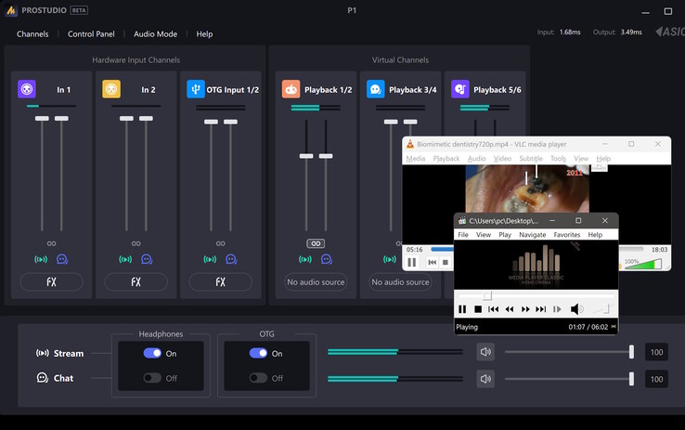Viewport: 685px width, 430px height.
Task: Toggle stream routing on Playback 1/2
Action: 305,259
